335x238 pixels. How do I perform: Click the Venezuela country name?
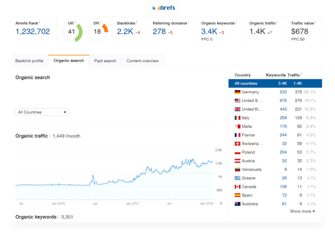(252, 170)
